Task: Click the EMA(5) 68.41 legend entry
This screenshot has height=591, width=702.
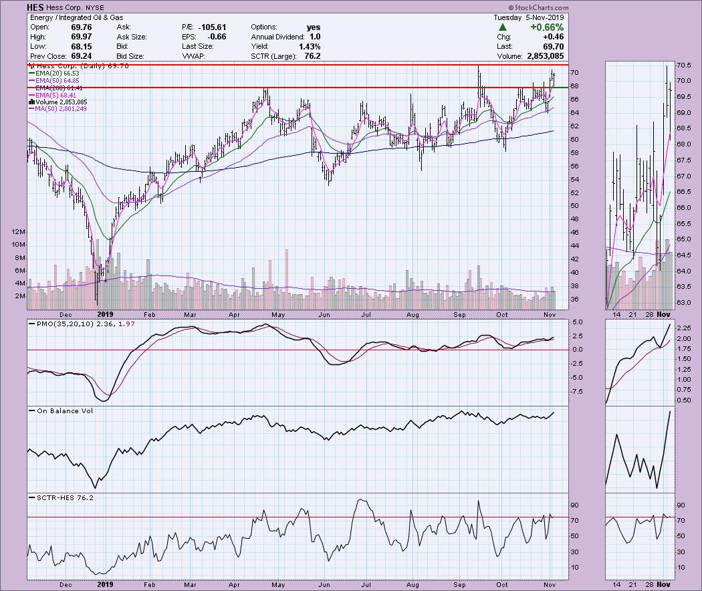Action: [x=52, y=96]
